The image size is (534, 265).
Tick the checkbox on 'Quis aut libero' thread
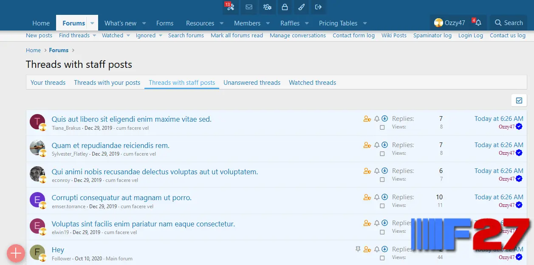tap(382, 127)
